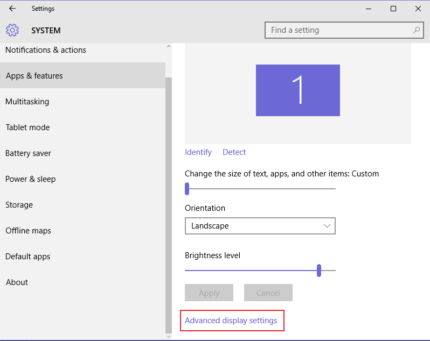Click the System gear icon
This screenshot has height=341, width=430.
12,30
